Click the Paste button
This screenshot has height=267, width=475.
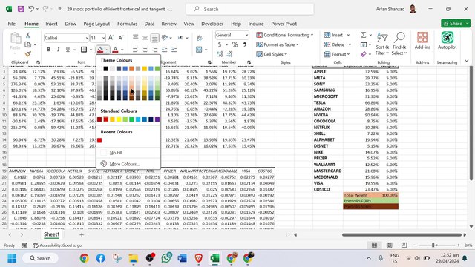[x=15, y=42]
